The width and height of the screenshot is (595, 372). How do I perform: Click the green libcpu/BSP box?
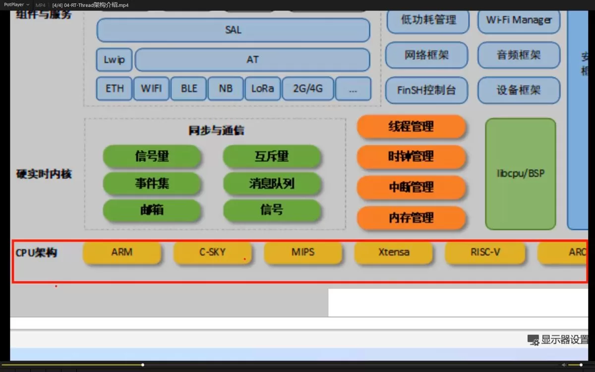(x=520, y=174)
